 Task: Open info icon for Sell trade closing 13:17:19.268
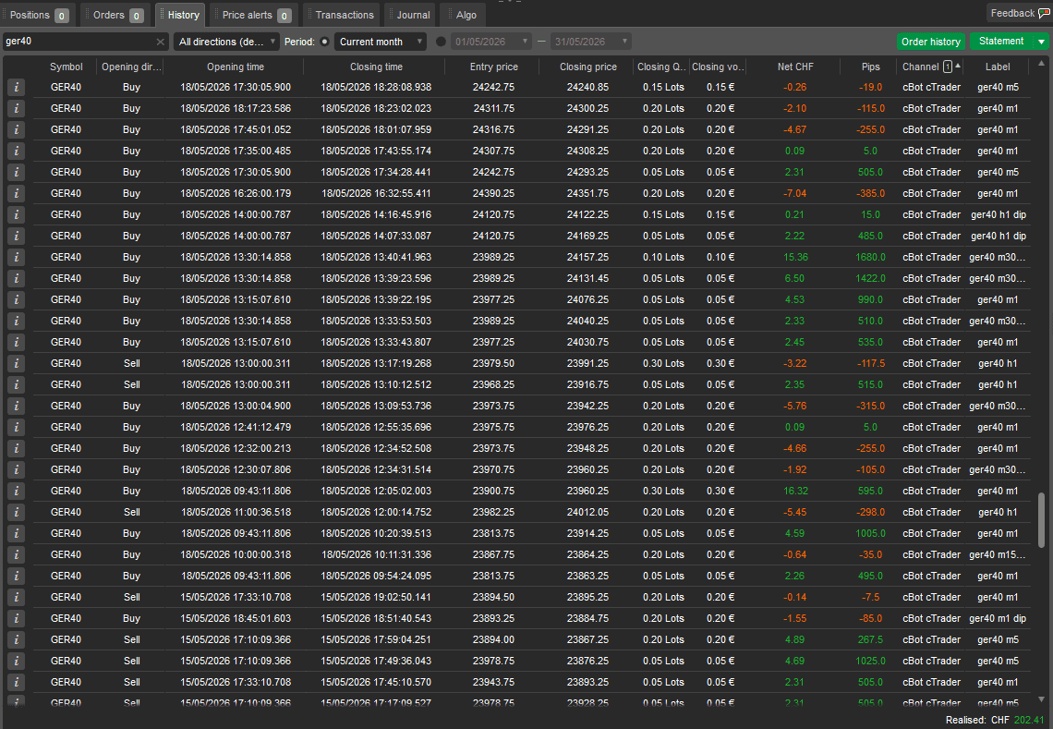coord(16,363)
